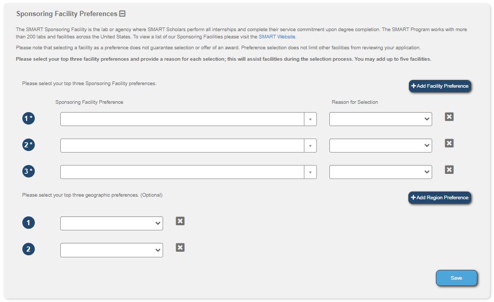
Task: Open first Sponsoring Facility Preference dropdown arrow
Action: (x=310, y=119)
